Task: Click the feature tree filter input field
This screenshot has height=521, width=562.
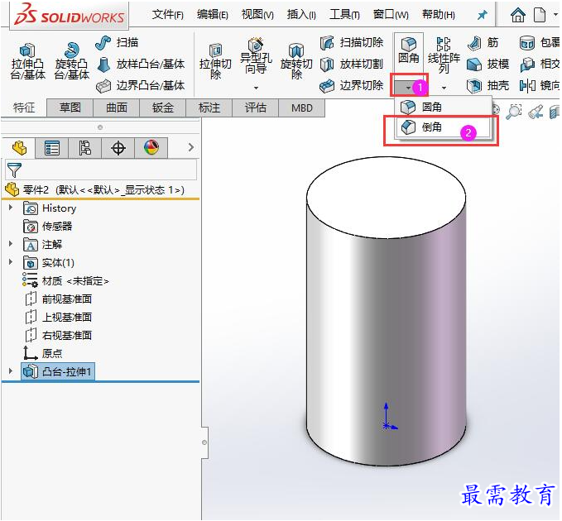Action: tap(101, 170)
